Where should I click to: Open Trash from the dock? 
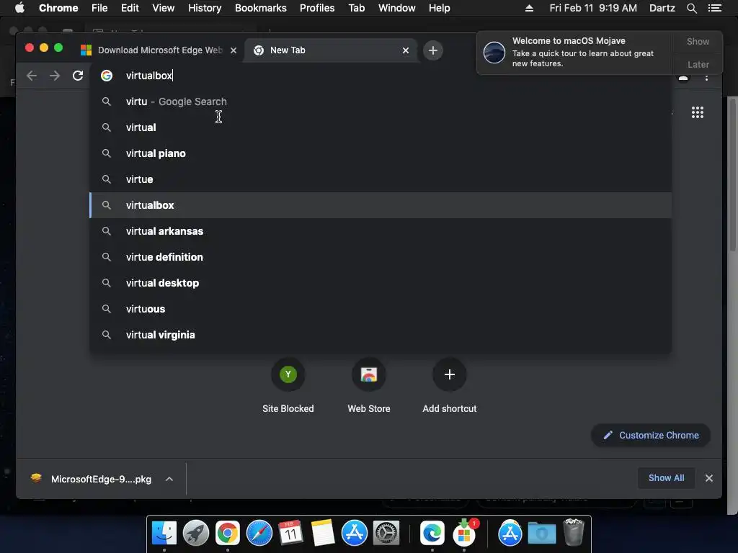573,532
